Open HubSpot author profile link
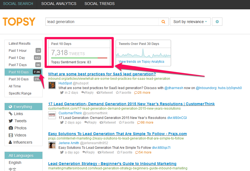The width and height of the screenshot is (250, 171). pyautogui.click(x=65, y=83)
